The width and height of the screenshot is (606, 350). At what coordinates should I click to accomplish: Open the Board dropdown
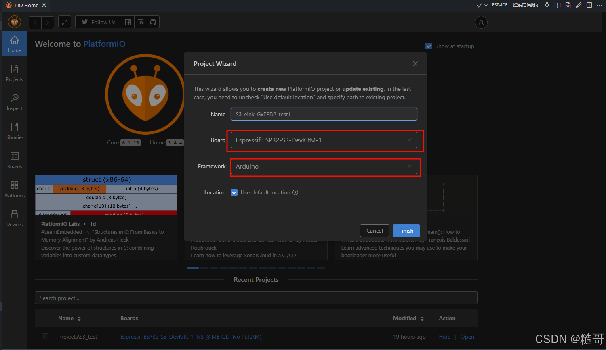click(324, 140)
